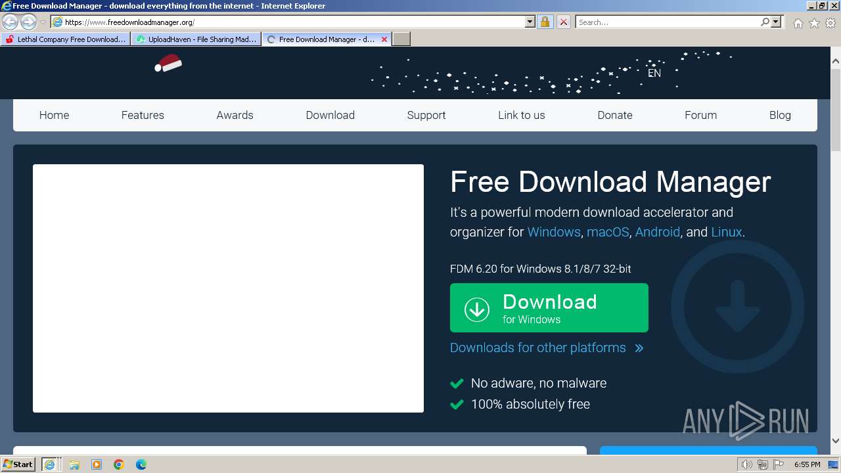Click the 6:55 PM system clock
841x473 pixels.
pyautogui.click(x=807, y=464)
